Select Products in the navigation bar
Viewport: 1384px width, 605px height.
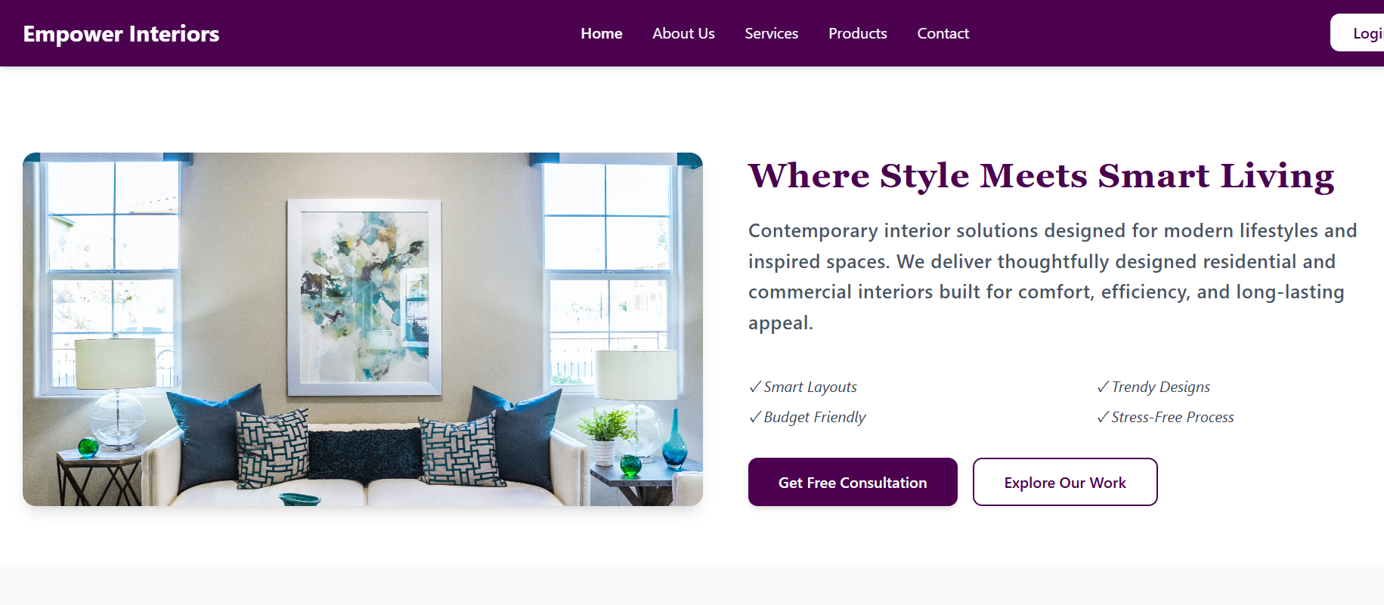[857, 33]
